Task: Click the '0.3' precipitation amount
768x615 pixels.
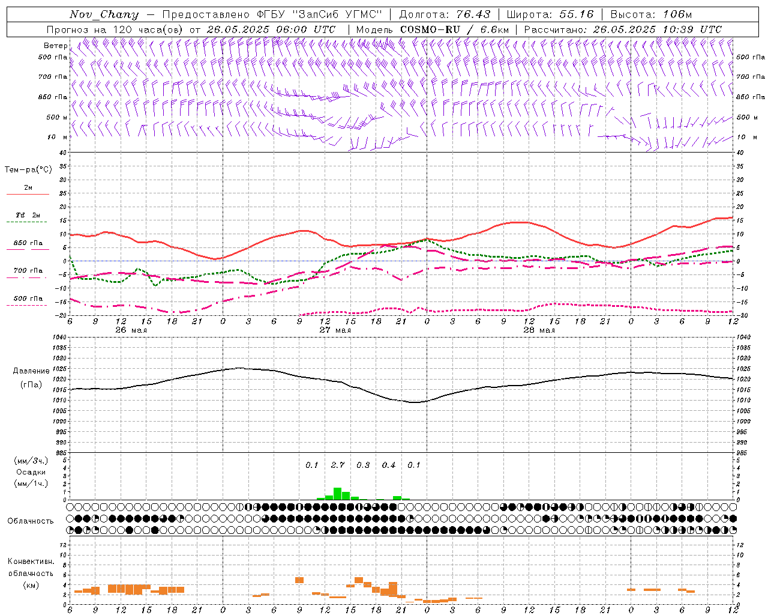Action: [x=363, y=465]
